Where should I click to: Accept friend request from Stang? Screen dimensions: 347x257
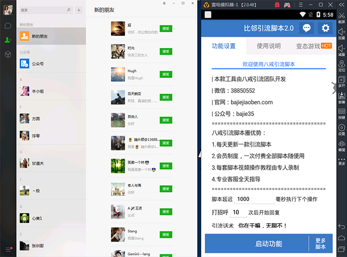pyautogui.click(x=166, y=234)
